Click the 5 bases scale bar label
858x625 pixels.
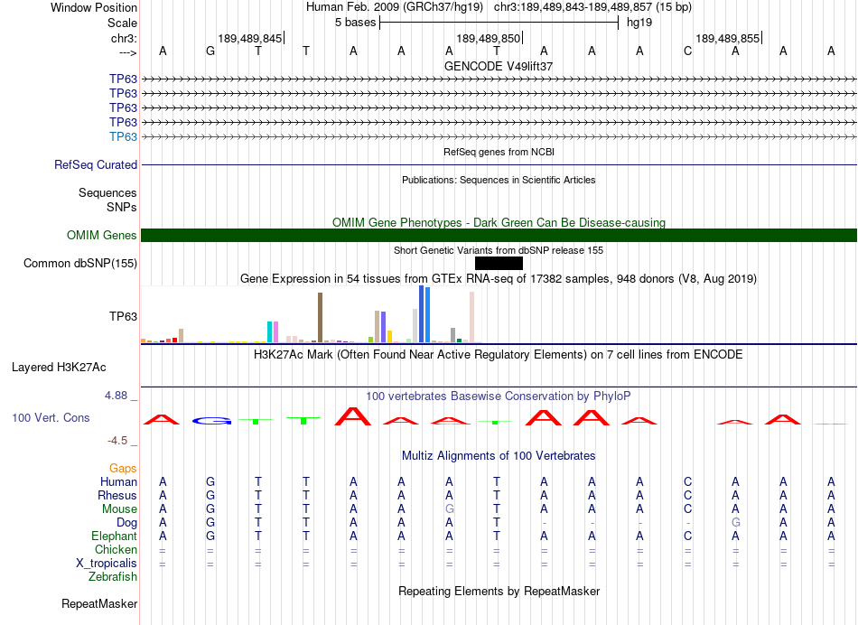click(356, 23)
